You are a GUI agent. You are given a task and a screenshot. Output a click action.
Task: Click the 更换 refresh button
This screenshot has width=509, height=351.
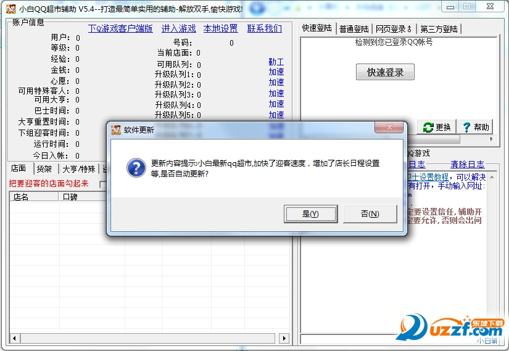tap(437, 127)
